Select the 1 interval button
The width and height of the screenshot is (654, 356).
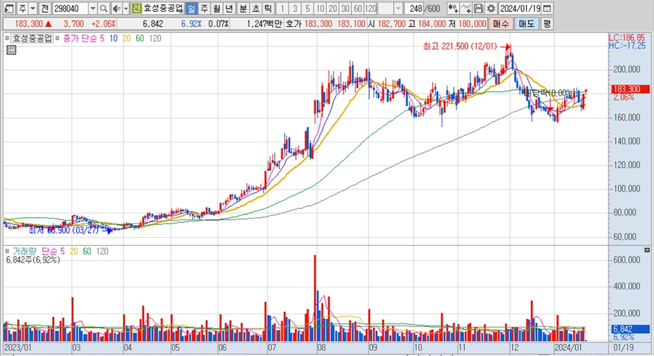(x=282, y=9)
